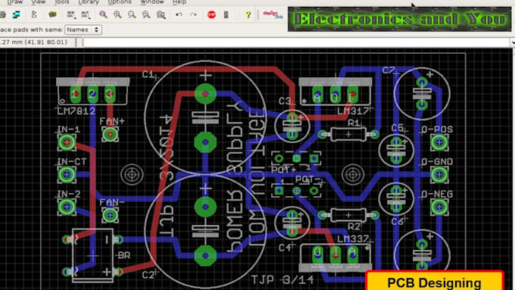Viewport: 515px width, 290px height.
Task: Open the View menu
Action: 38,2
